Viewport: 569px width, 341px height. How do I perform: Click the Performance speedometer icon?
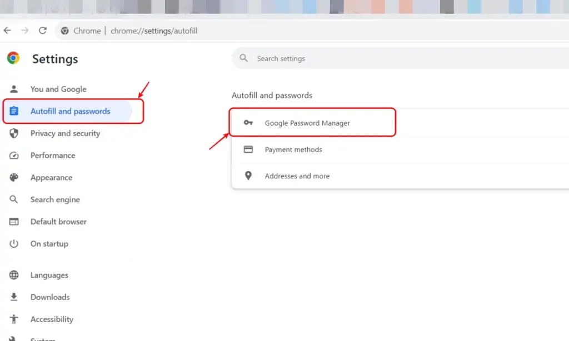13,156
